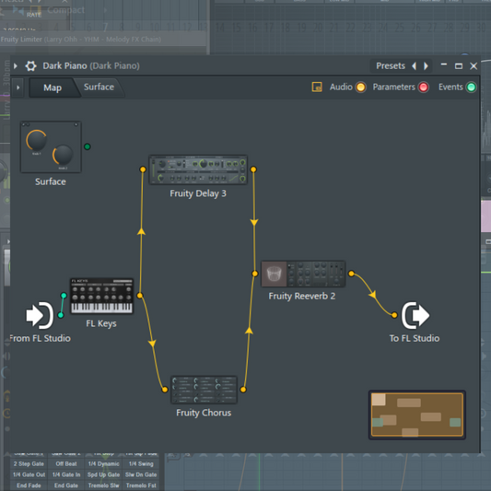Viewport: 491px width, 491px height.
Task: Open the Patcher plugin options gear
Action: [x=30, y=65]
